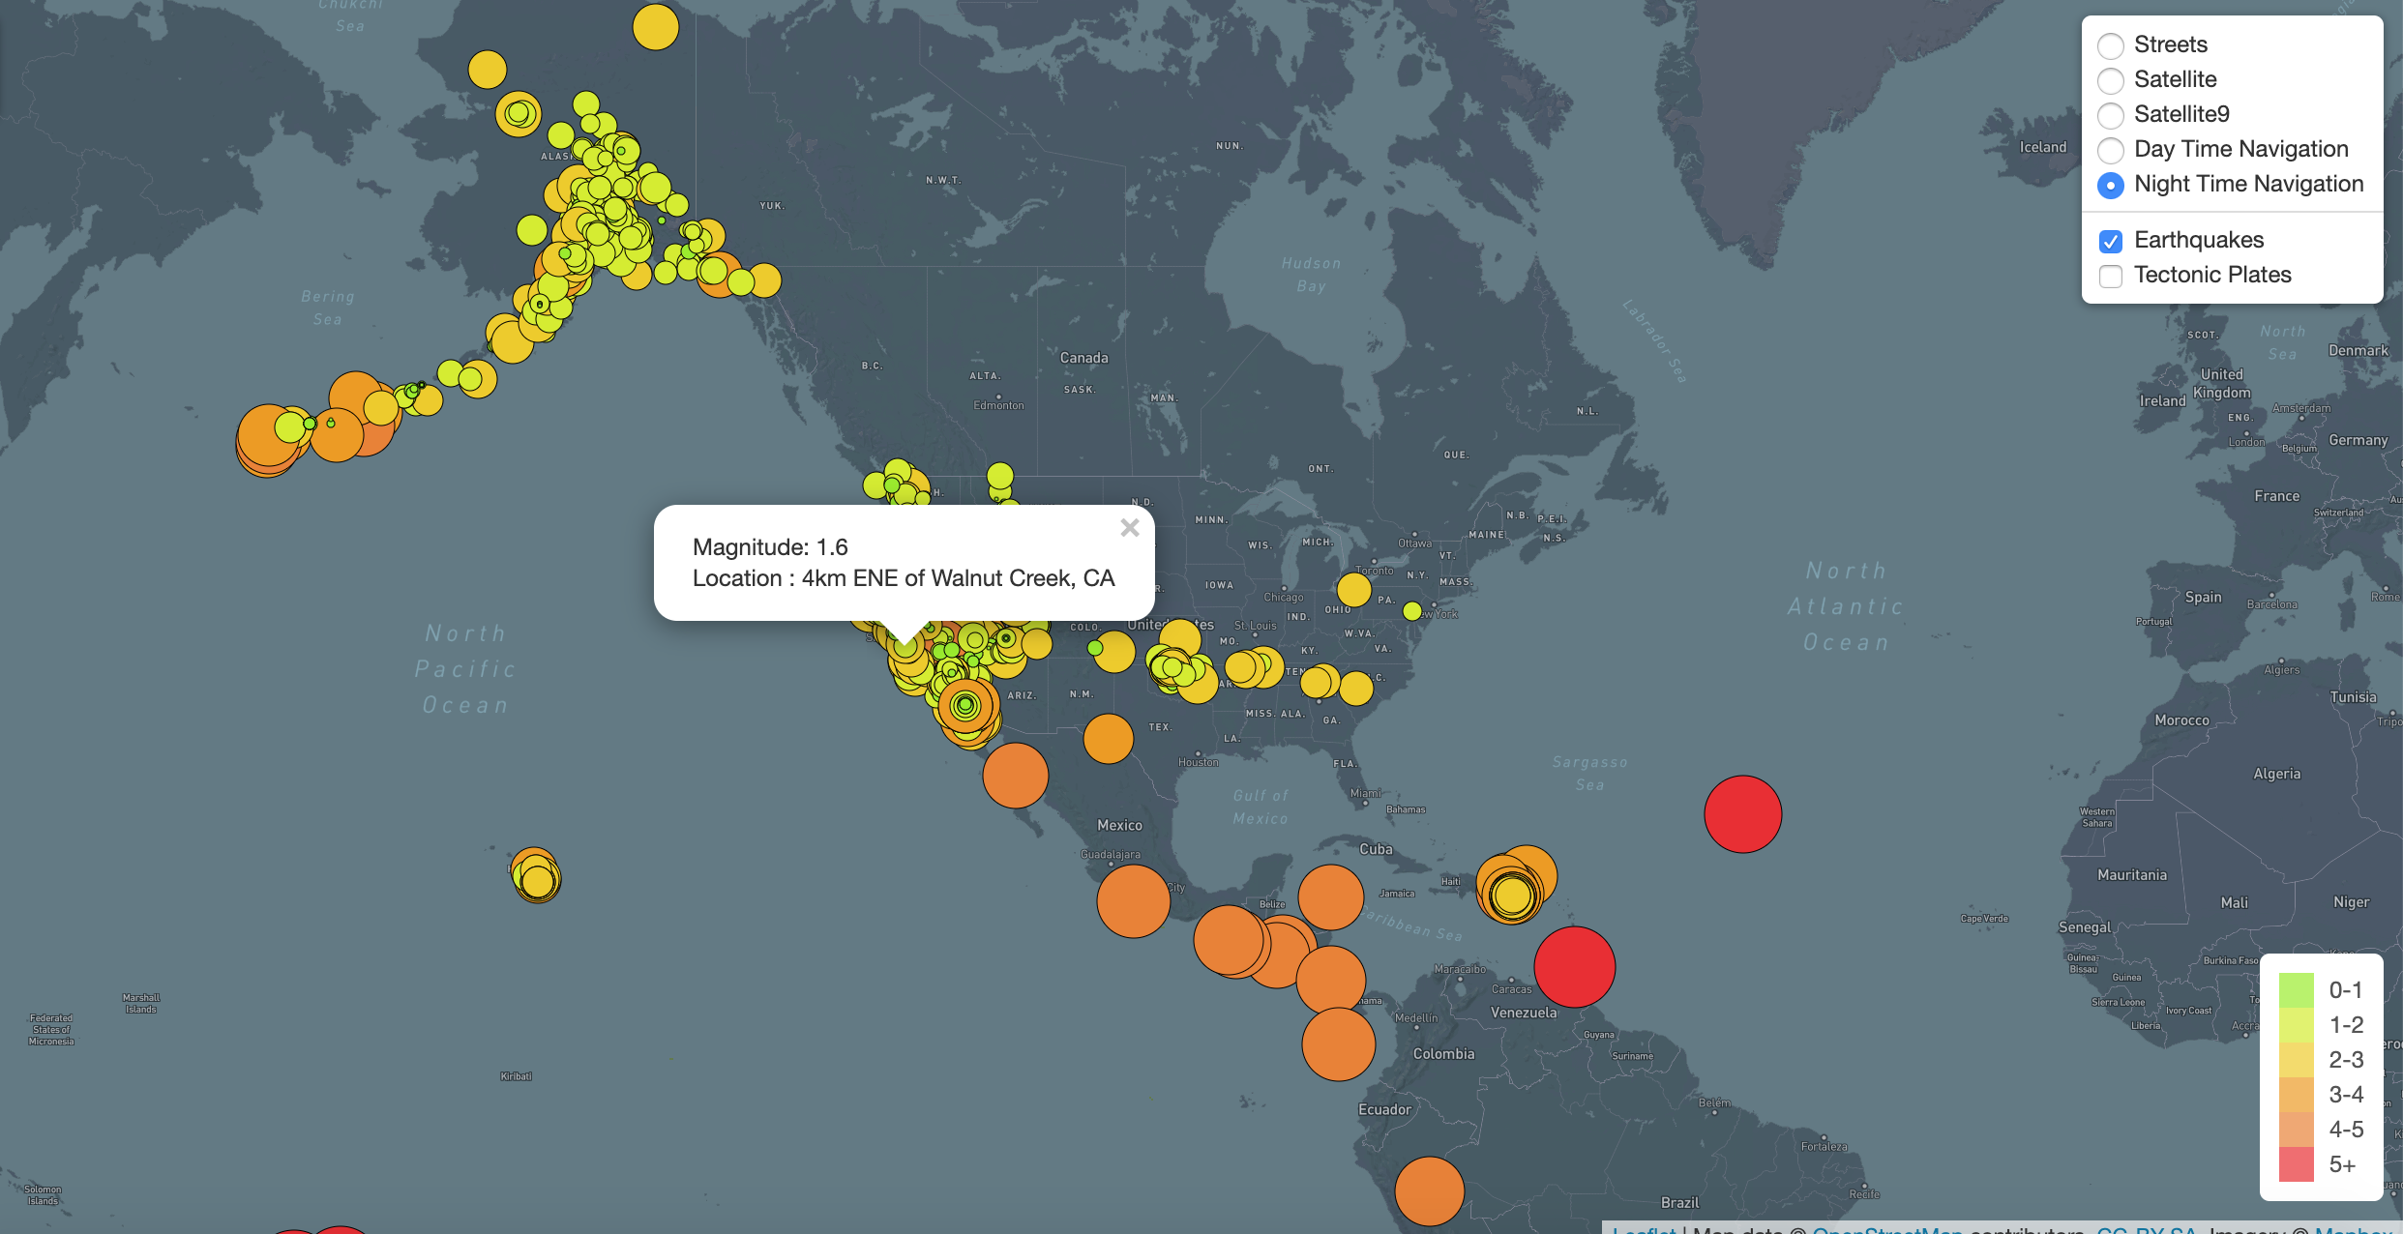2403x1234 pixels.
Task: Close the earthquake magnitude popup
Action: click(1129, 528)
